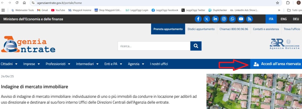Viewport: 302px width, 109px height.
Task: Expand the Enti e PA menu
Action: 113,64
